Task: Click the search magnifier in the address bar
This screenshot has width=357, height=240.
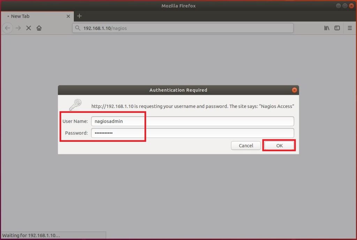Action: (78, 28)
